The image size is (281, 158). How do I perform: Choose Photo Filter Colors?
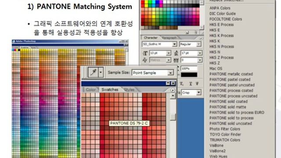(225, 129)
